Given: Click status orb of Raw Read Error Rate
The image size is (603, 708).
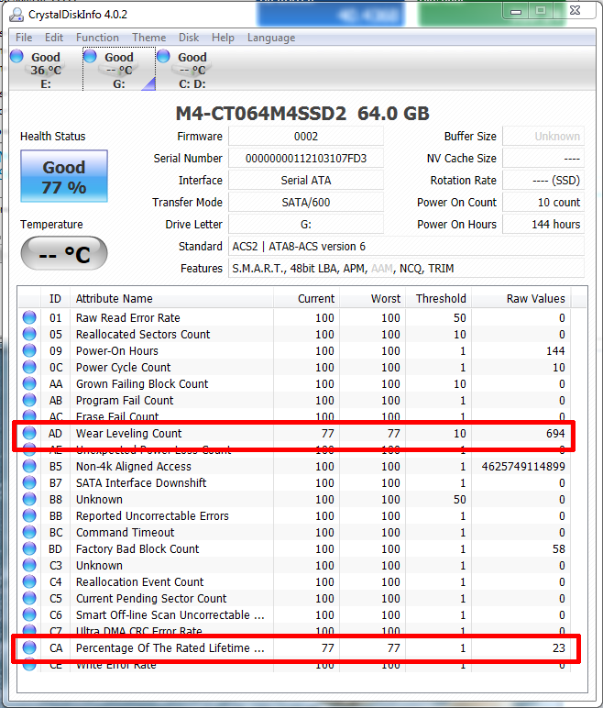Looking at the screenshot, I should point(29,317).
